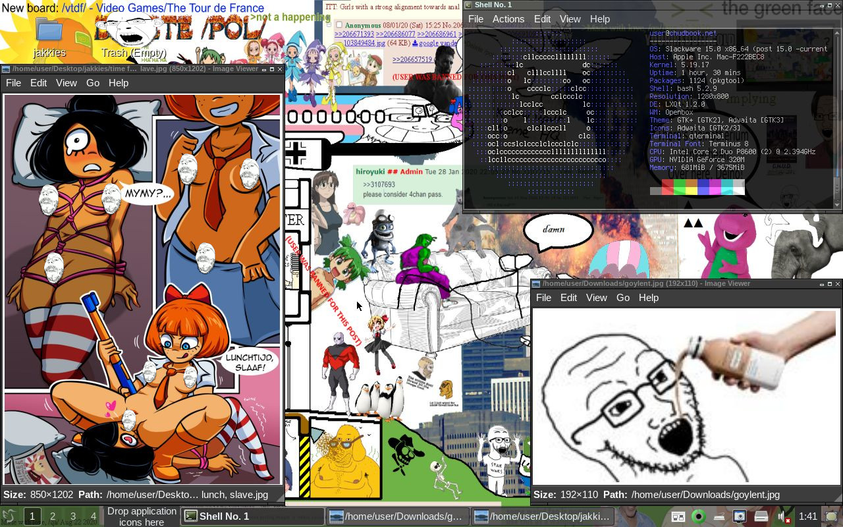
Task: Click the terminal scrollbar's down arrow
Action: 838,206
